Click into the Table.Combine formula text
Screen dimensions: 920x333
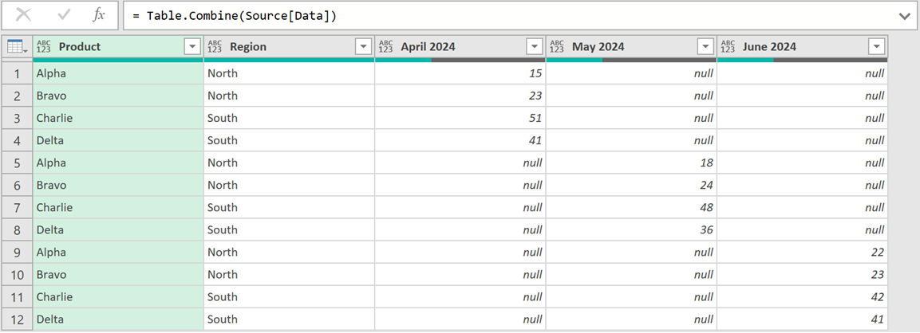tap(239, 16)
